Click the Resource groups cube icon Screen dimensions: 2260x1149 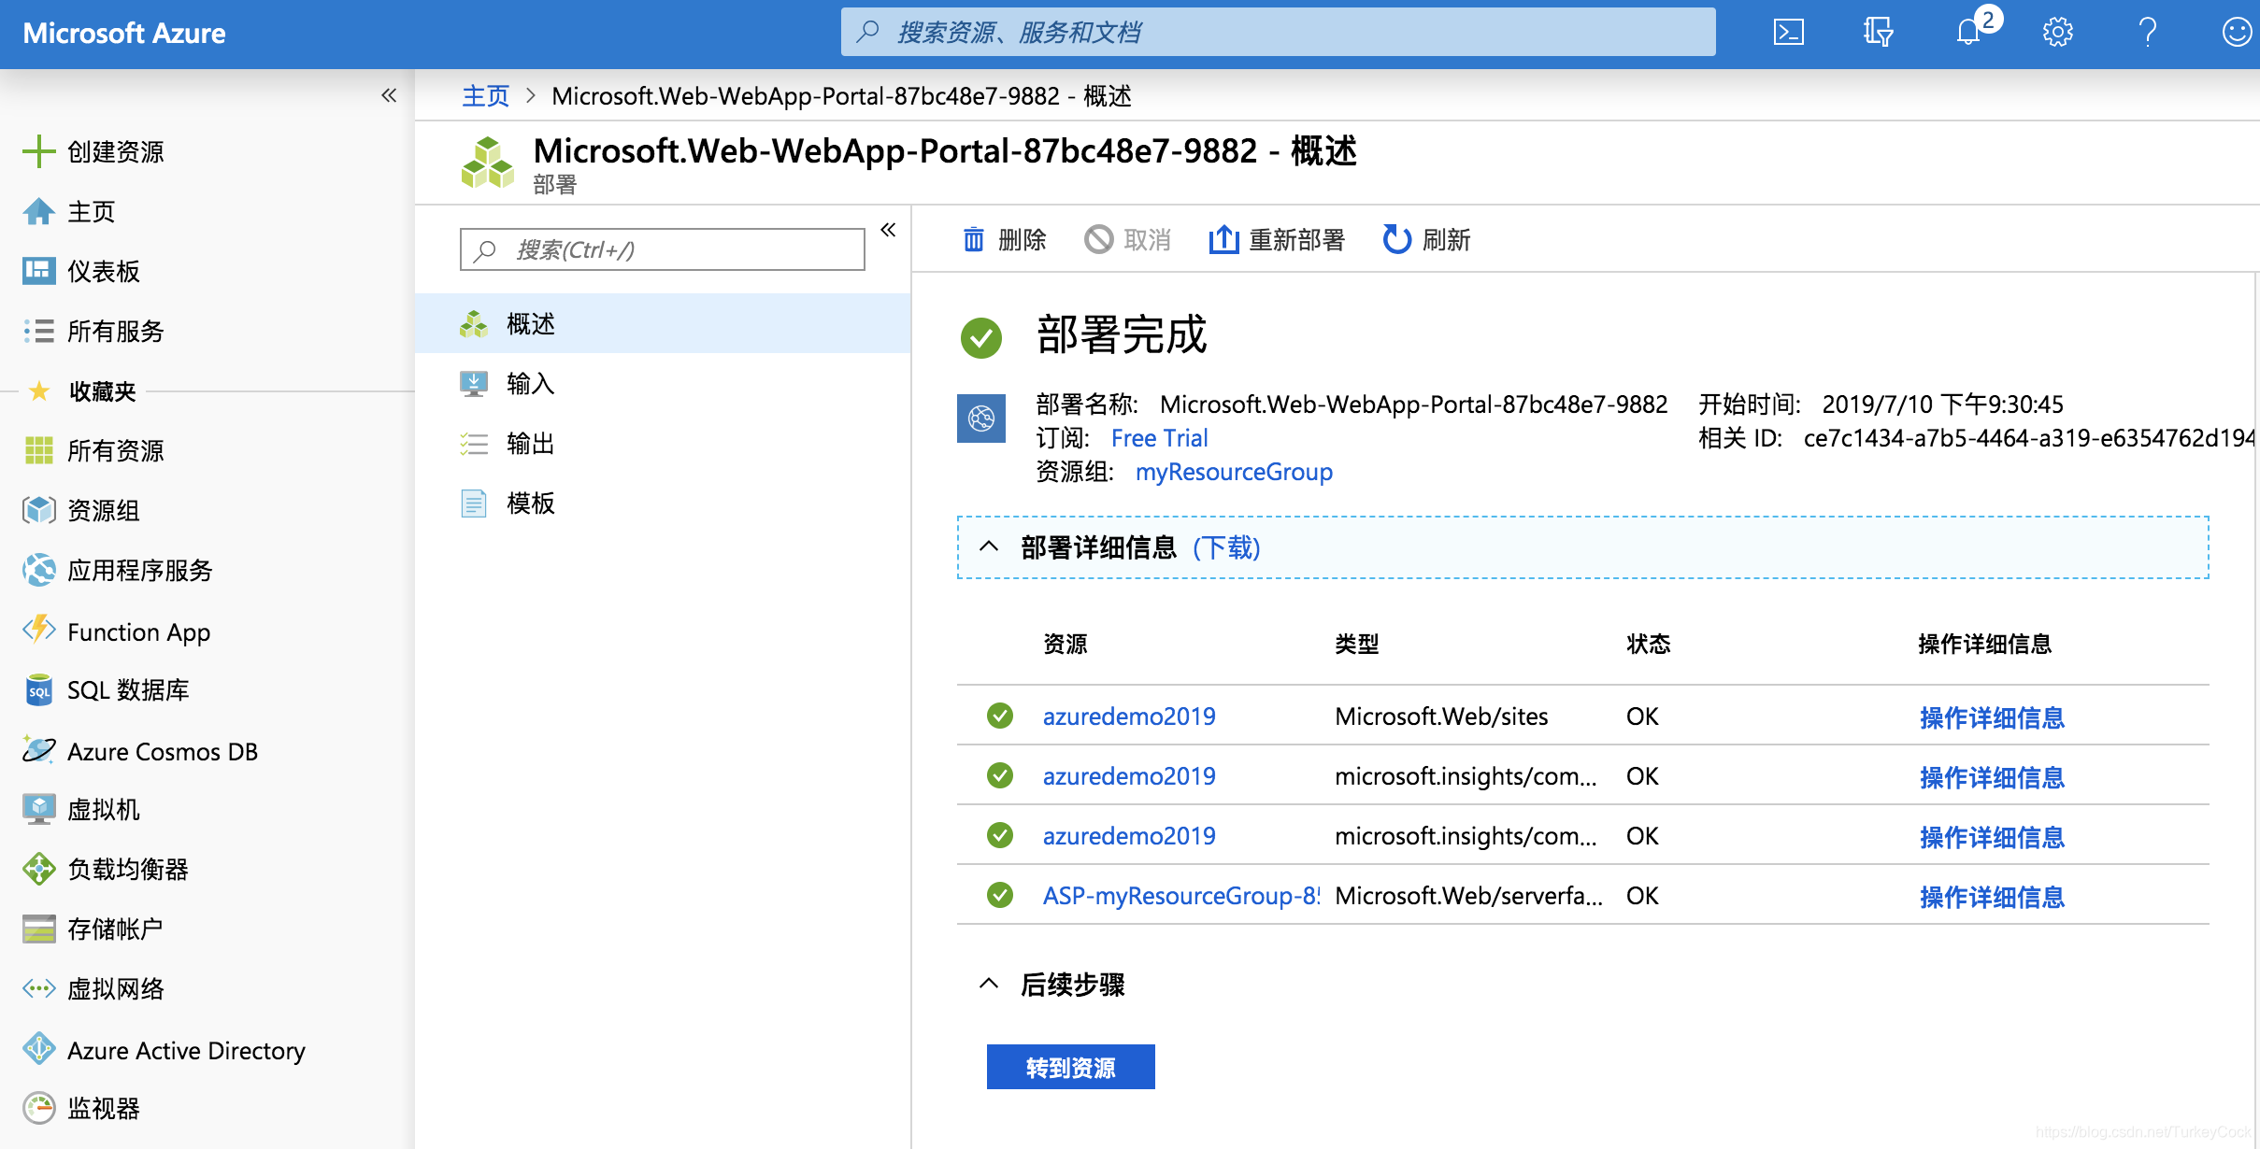point(38,510)
